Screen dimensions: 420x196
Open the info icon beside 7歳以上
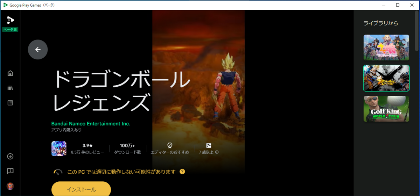tap(217, 152)
